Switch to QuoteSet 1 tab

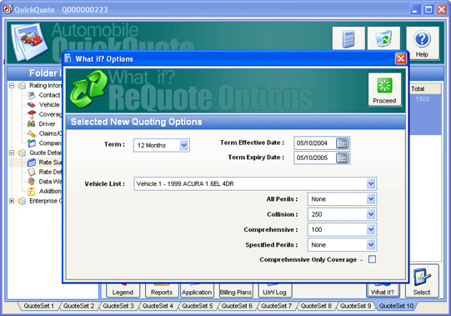click(39, 306)
